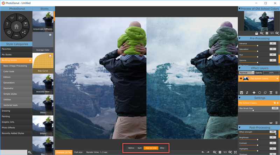Click the open-folder icon in the radial menu
This screenshot has height=155, width=280.
pyautogui.click(x=20, y=18)
